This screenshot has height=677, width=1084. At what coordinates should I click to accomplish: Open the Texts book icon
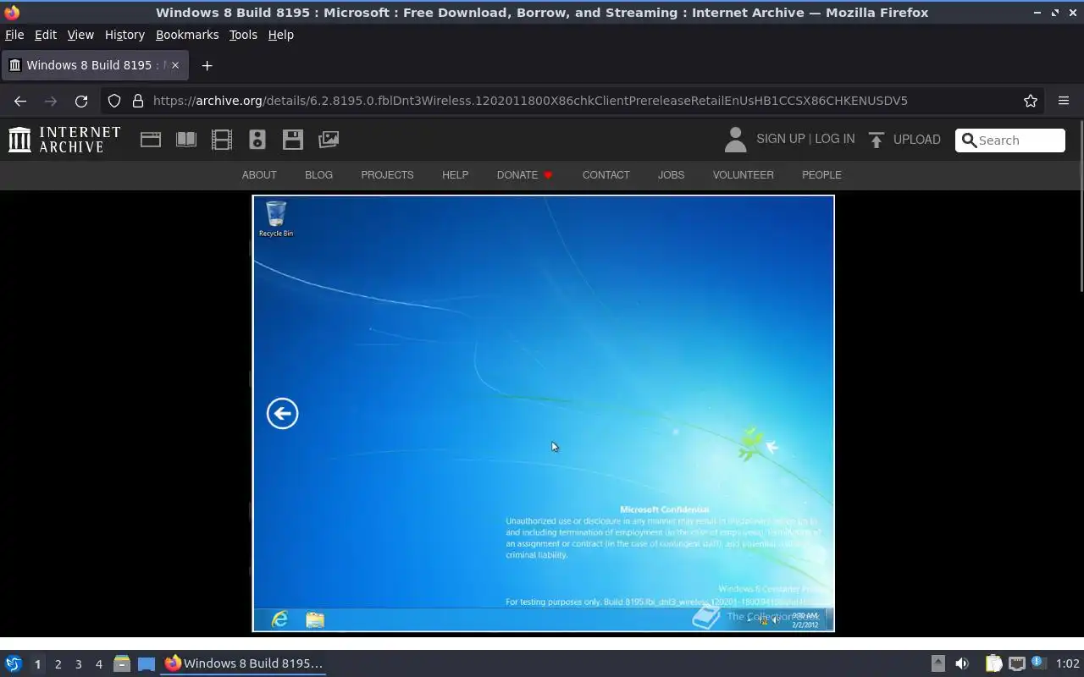[x=186, y=140]
